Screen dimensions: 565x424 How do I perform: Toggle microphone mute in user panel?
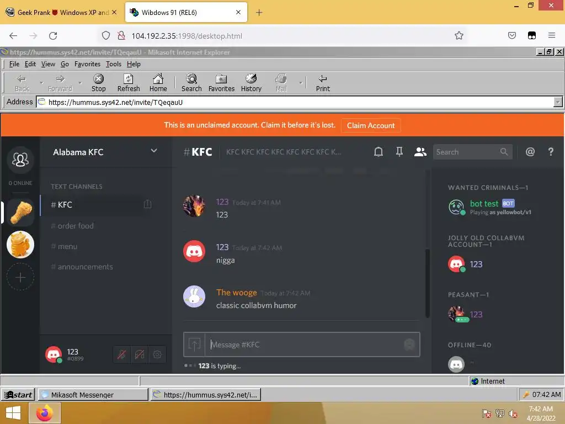(122, 354)
